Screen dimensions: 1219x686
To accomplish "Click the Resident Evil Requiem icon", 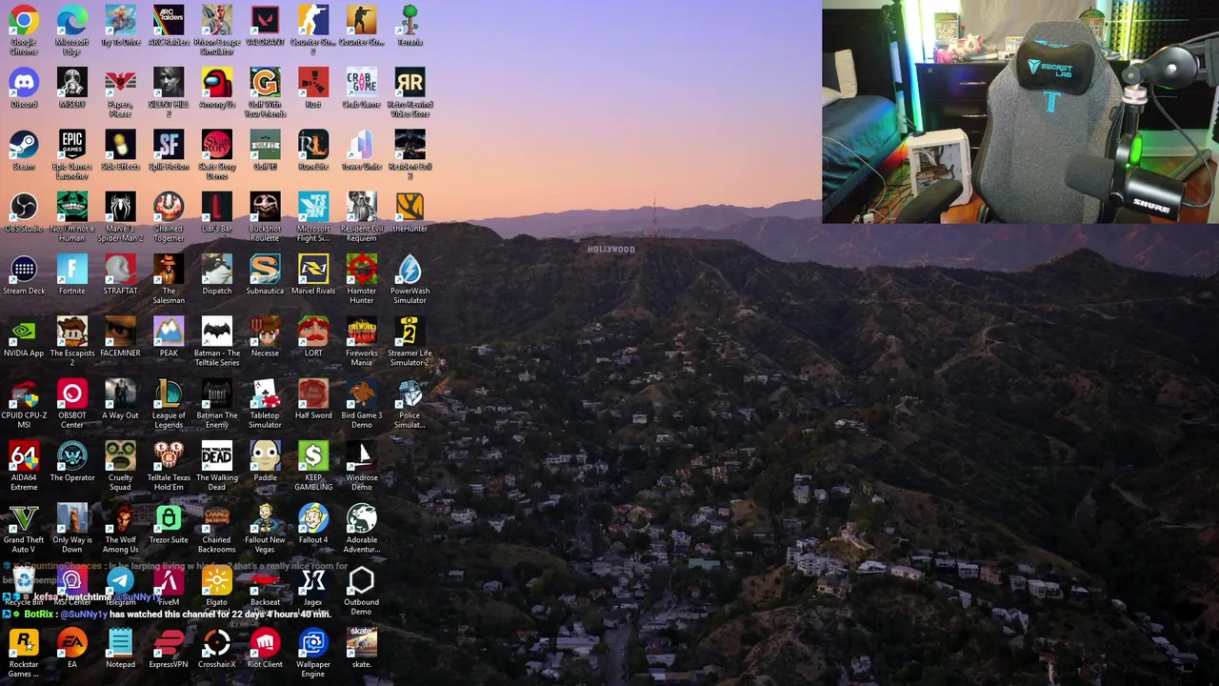I will coord(361,216).
